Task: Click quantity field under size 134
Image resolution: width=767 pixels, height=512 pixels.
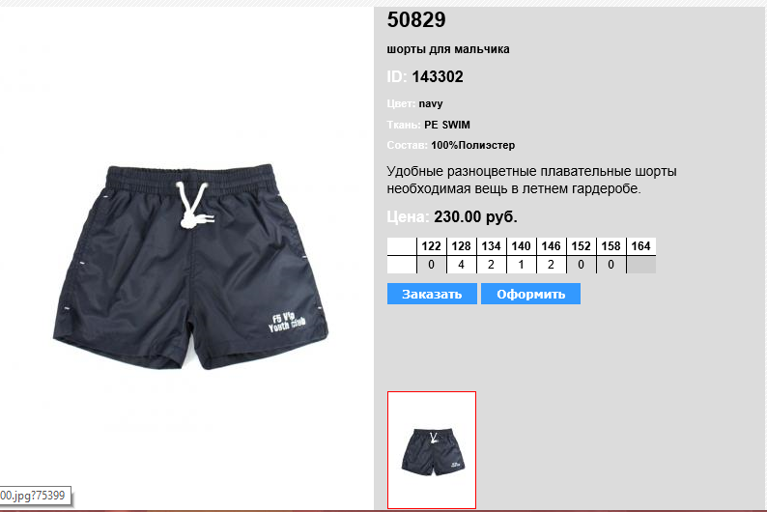Action: tap(491, 265)
